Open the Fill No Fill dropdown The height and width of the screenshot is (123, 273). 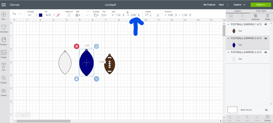click(50, 15)
